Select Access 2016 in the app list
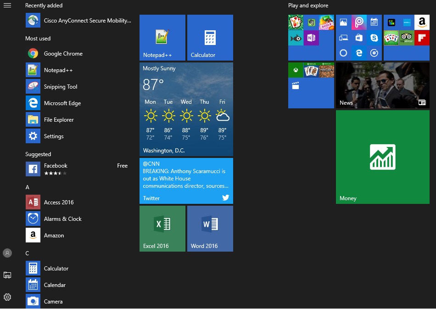This screenshot has width=436, height=309. (58, 202)
